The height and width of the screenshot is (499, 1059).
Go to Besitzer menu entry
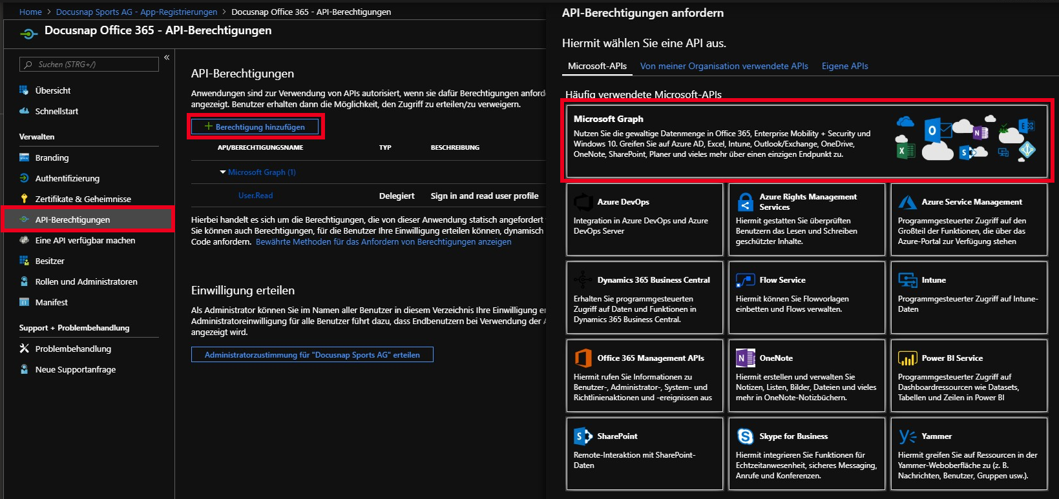click(x=50, y=261)
